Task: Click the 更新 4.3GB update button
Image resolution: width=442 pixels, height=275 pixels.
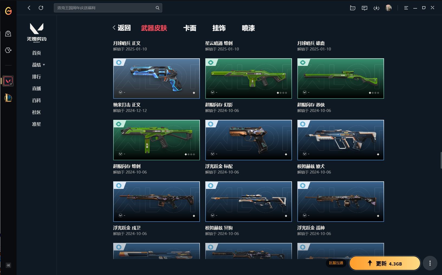Action: [x=385, y=263]
